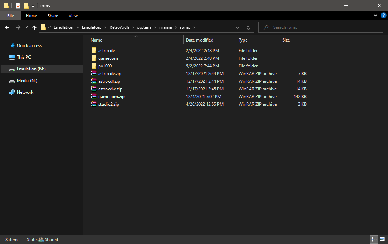Screen dimensions: 388x244
Task: Click the astrocdl.zip WinRAR archive icon
Action: coord(94,81)
